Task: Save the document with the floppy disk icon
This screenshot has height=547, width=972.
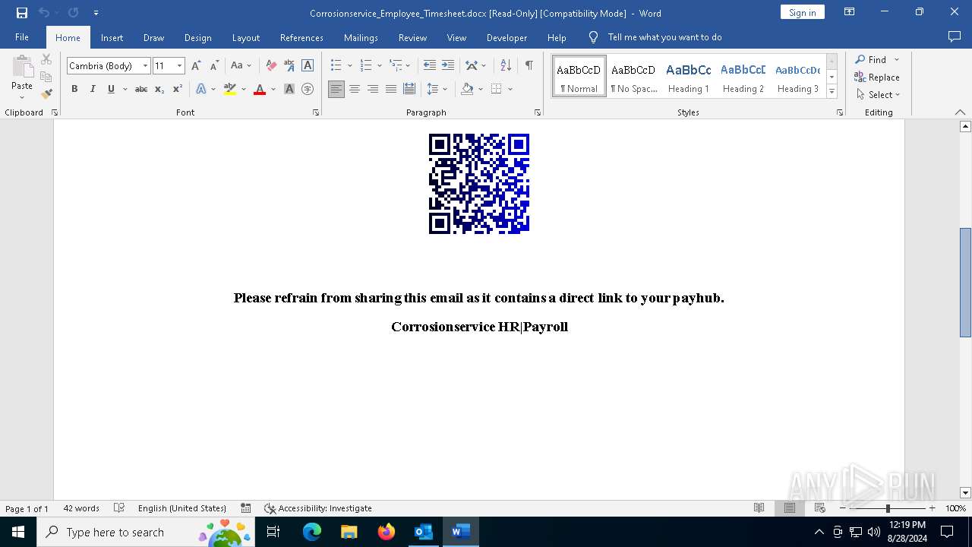Action: click(x=22, y=13)
